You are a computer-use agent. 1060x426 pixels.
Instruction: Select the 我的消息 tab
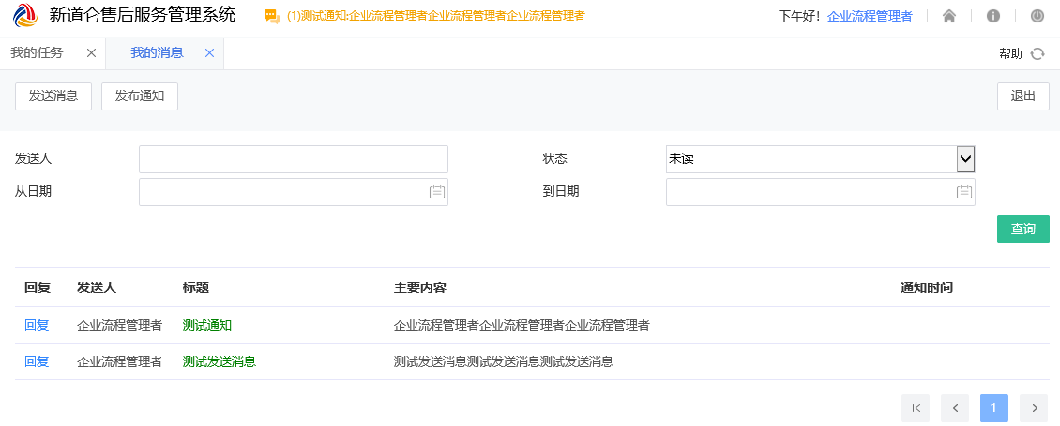pyautogui.click(x=157, y=53)
